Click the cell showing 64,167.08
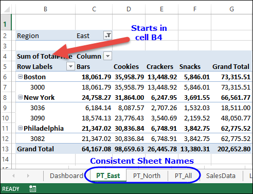This screenshot has width=253, height=194. pos(94,149)
